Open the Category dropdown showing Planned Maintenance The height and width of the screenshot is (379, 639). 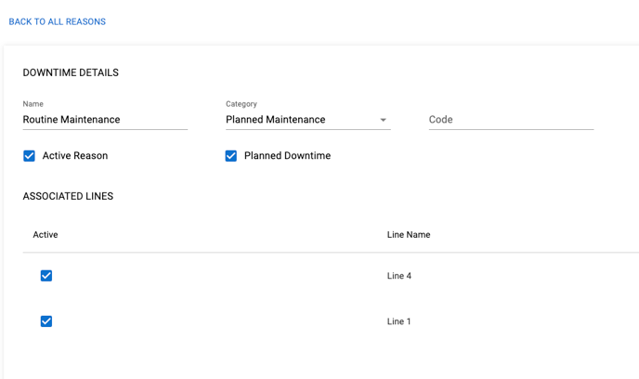pos(297,120)
